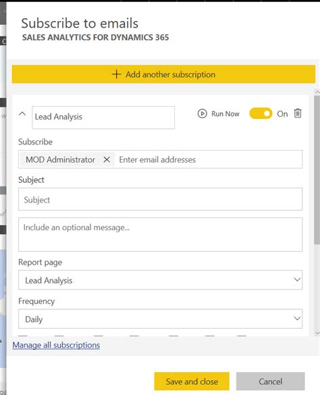The width and height of the screenshot is (320, 395).
Task: Delete the Lead Analysis subscription via trash icon
Action: (298, 113)
